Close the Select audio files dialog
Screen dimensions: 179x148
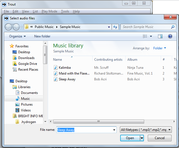coord(170,17)
